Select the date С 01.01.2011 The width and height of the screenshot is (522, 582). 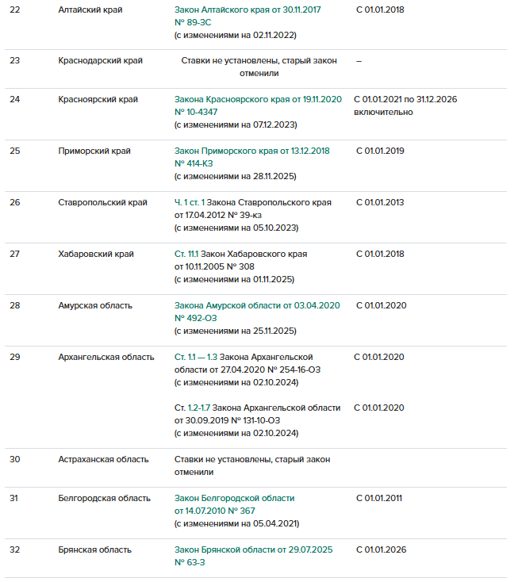point(378,498)
